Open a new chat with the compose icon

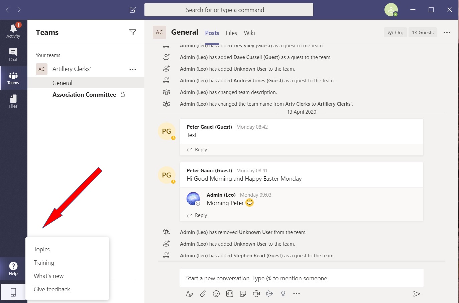132,10
